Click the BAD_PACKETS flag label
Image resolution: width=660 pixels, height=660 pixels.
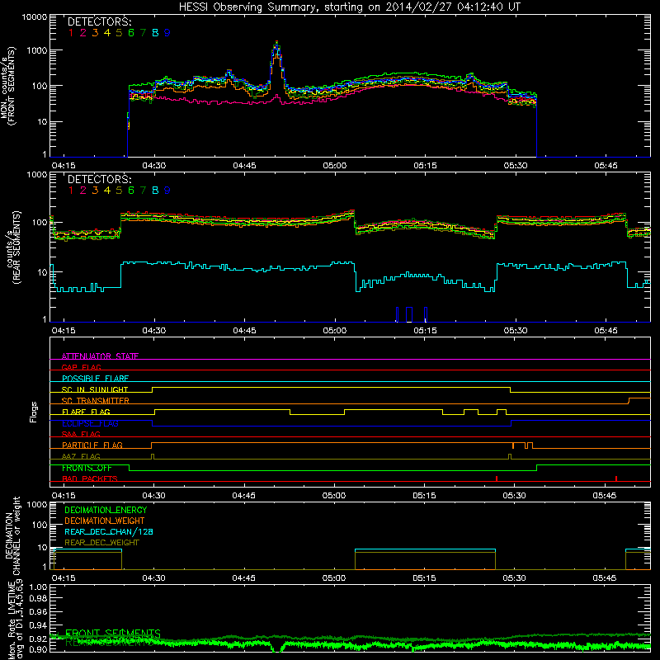tap(90, 479)
